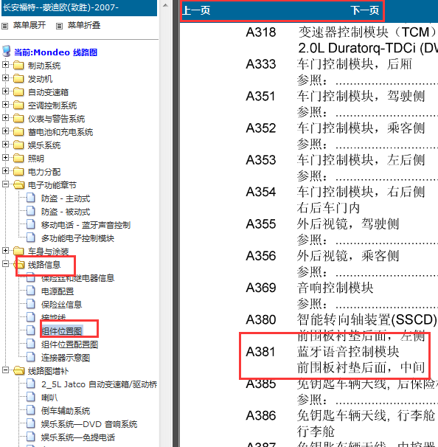Open the 娱乐系统—免提电话 entry
438x447 pixels.
(78, 437)
